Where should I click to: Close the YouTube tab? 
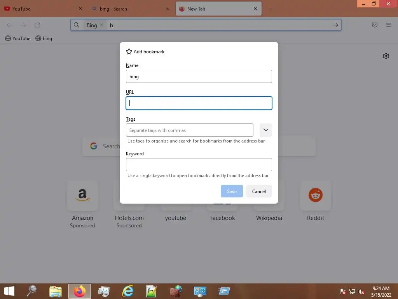coord(80,9)
